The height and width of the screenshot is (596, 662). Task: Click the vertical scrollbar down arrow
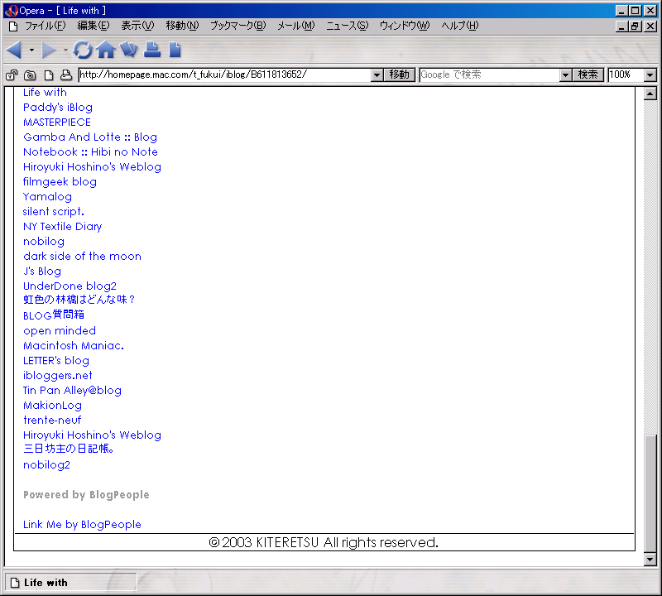click(650, 560)
